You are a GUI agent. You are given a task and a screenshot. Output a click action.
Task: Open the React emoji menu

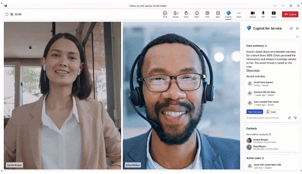pos(197,14)
